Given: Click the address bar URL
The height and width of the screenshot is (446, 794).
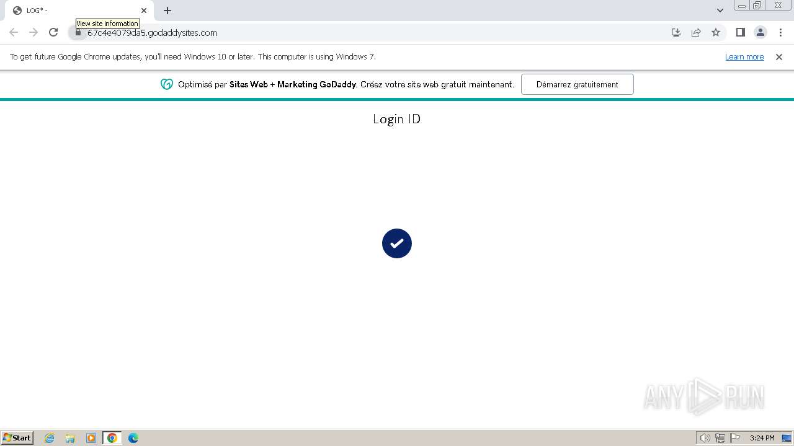Looking at the screenshot, I should tap(152, 33).
